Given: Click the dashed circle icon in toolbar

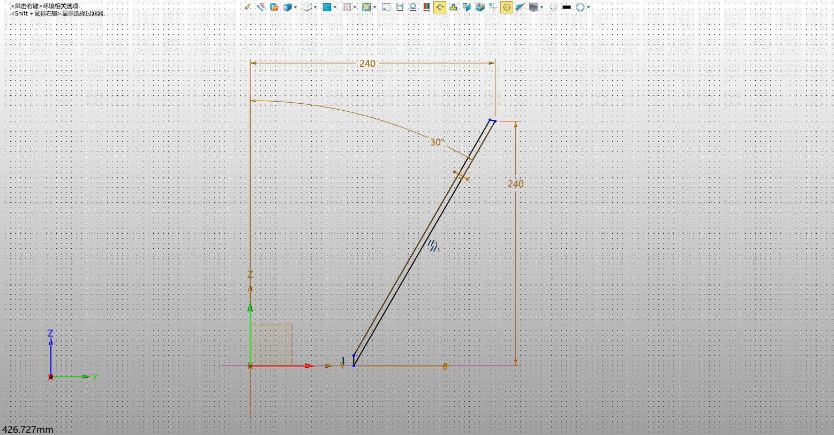Looking at the screenshot, I should [553, 7].
